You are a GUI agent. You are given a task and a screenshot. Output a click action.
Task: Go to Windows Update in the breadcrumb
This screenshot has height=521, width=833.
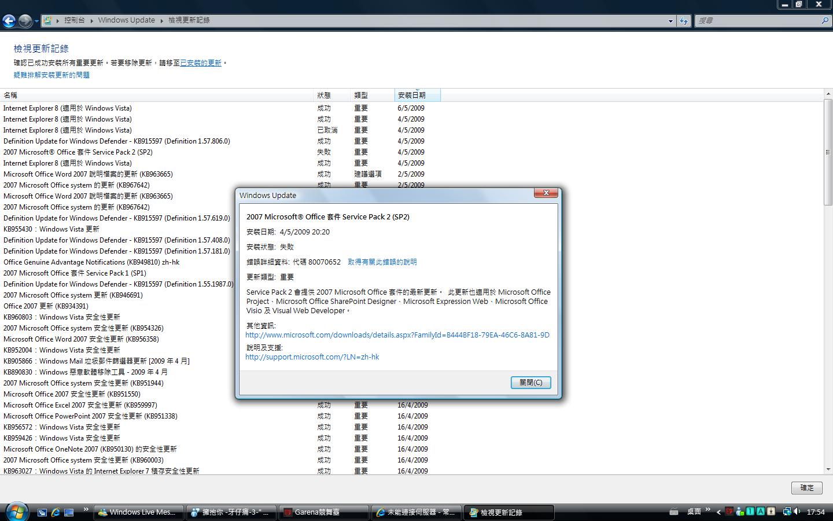click(x=127, y=20)
